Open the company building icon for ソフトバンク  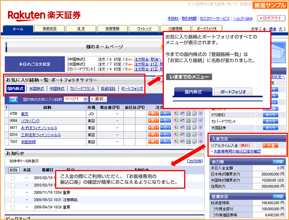[188, 121]
